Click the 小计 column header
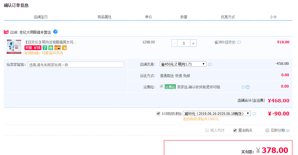Screen dimensions: 298x155 tap(273, 17)
